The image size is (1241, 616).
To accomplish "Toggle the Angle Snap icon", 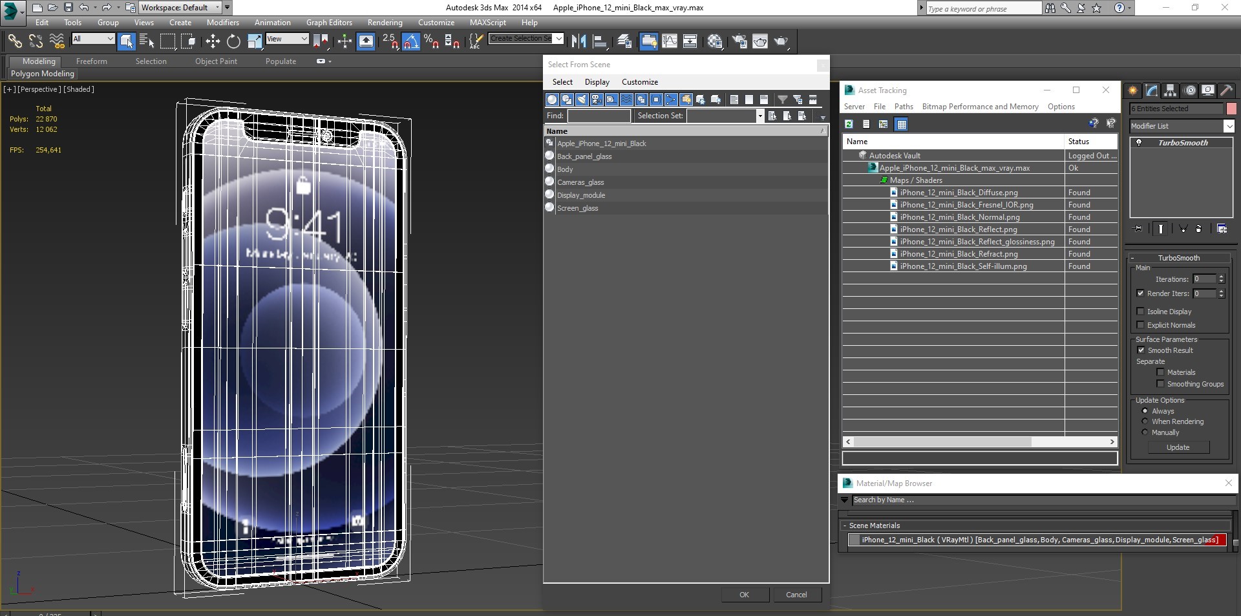I will [x=411, y=41].
